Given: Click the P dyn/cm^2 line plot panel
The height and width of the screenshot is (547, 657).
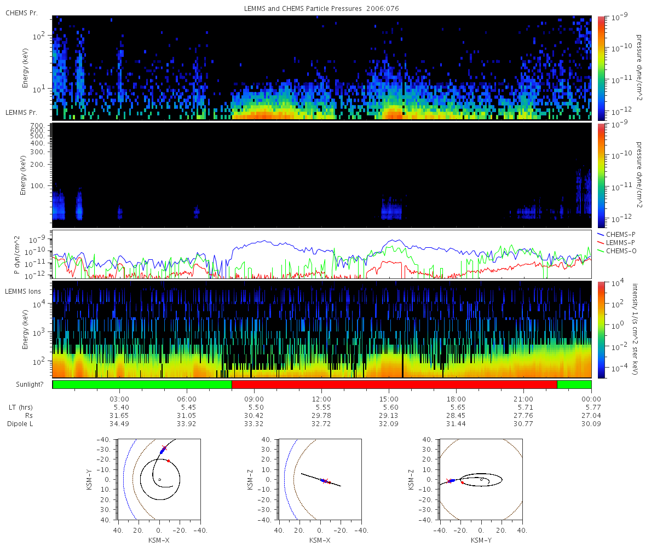Looking at the screenshot, I should pos(322,254).
